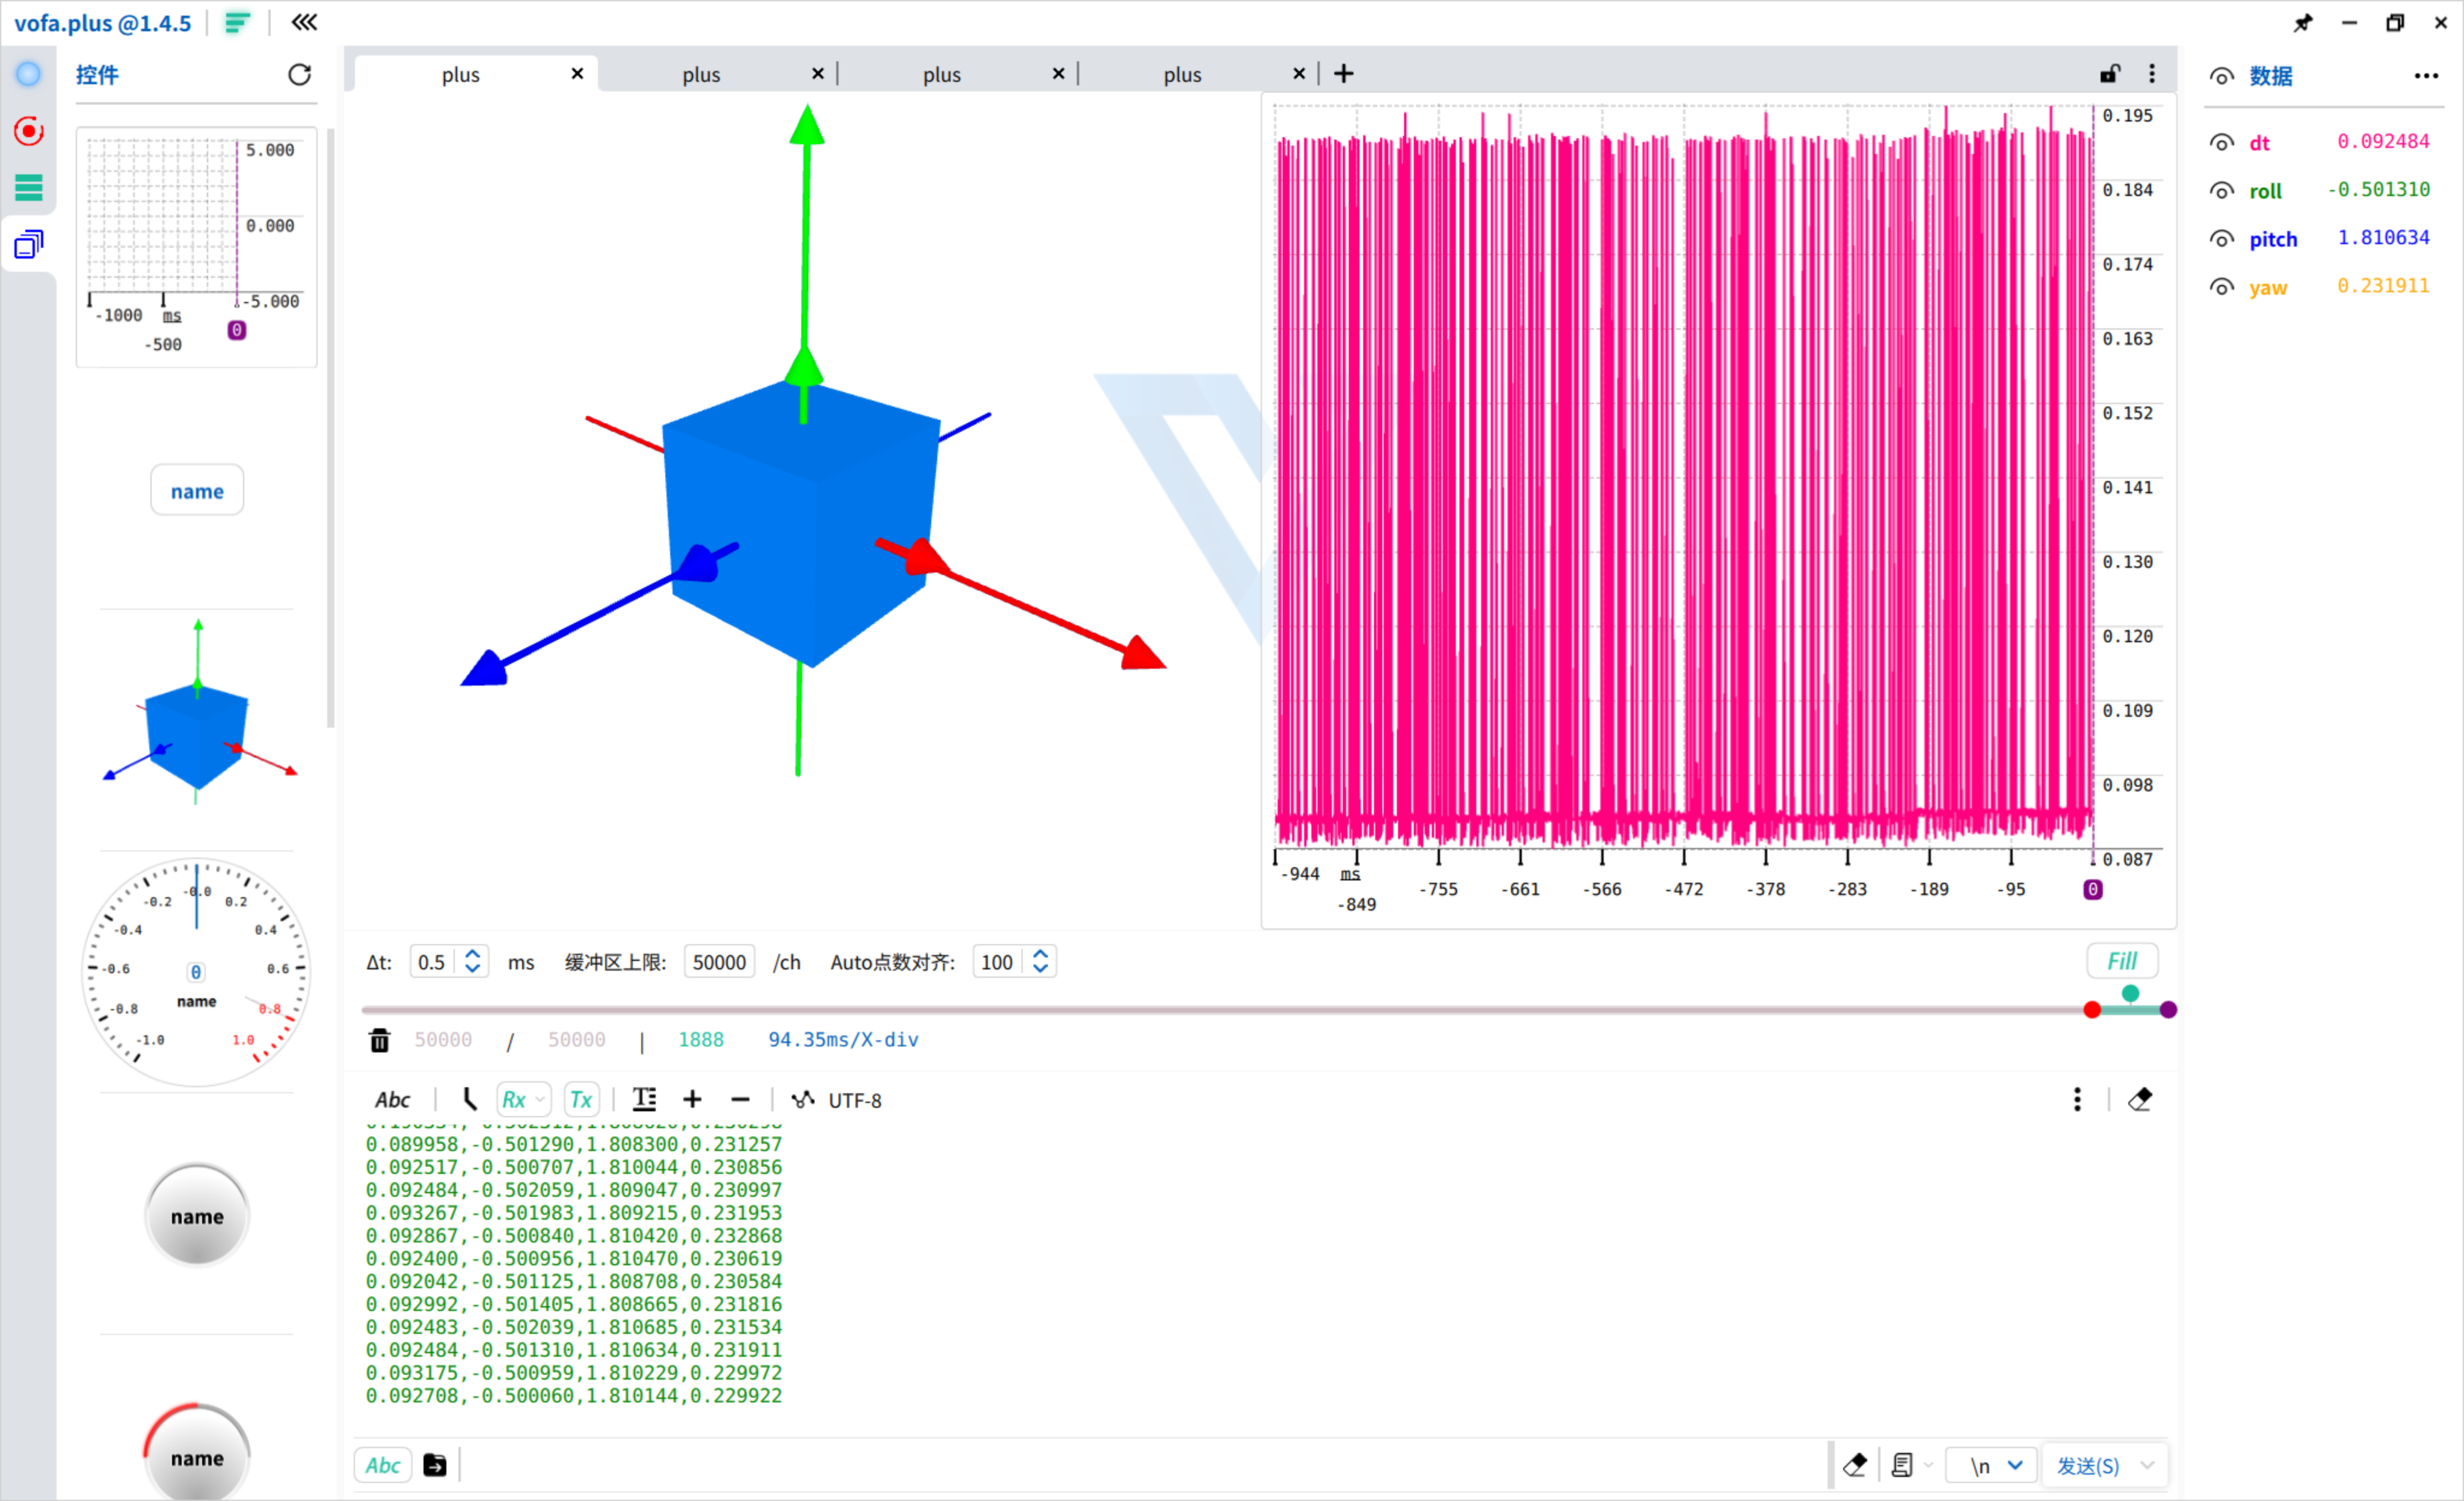Click the red record icon in sidebar
This screenshot has height=1501, width=2464.
(x=28, y=131)
